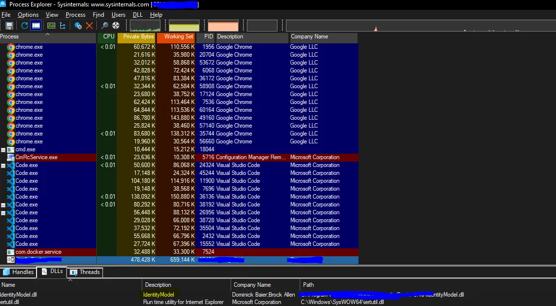This screenshot has height=306, width=556.
Task: Select the CmRcService.exe process name
Action: coord(36,157)
